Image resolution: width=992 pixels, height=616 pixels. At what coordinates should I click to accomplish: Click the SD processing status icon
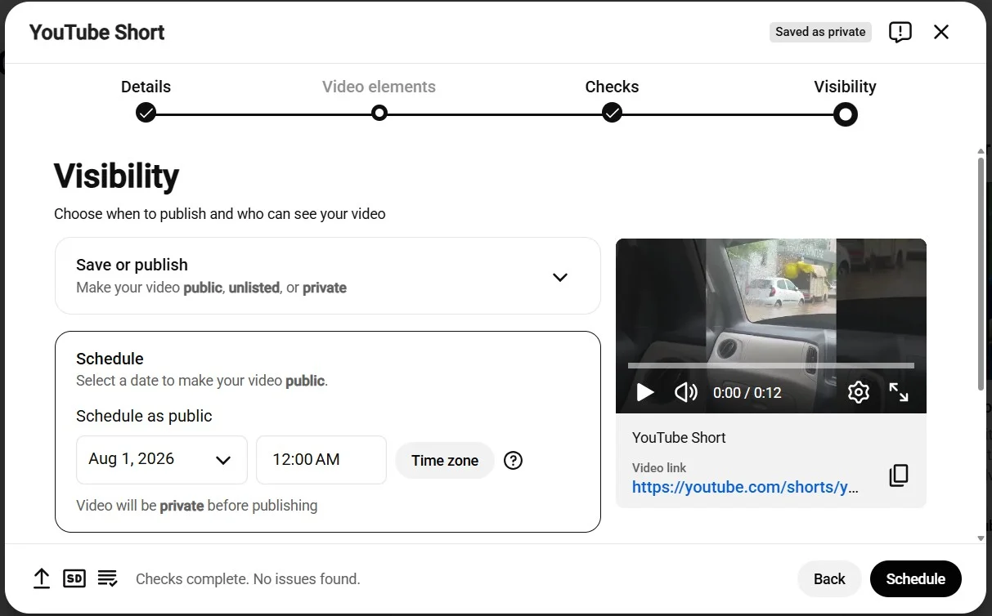tap(74, 578)
